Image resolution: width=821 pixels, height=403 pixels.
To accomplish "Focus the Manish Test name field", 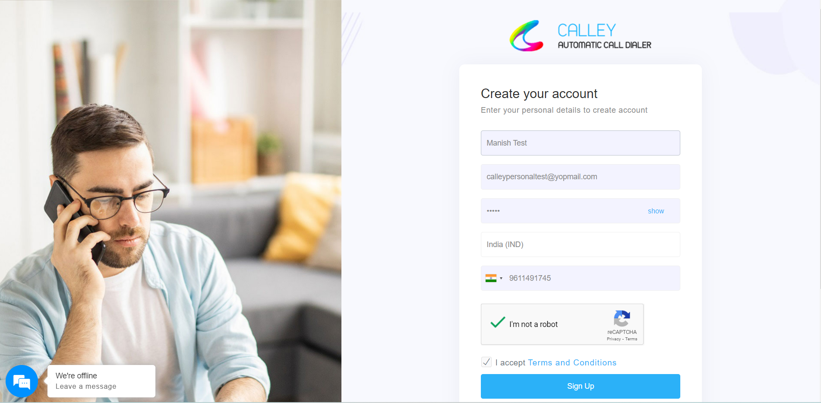I will (x=581, y=143).
